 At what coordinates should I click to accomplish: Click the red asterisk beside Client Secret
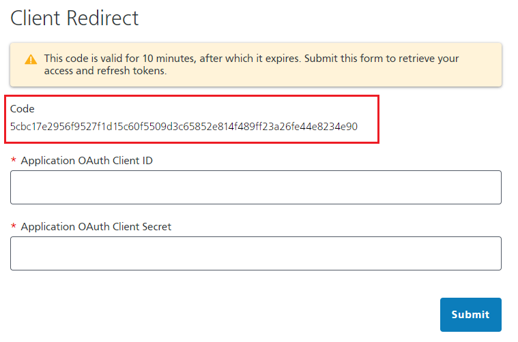click(14, 226)
